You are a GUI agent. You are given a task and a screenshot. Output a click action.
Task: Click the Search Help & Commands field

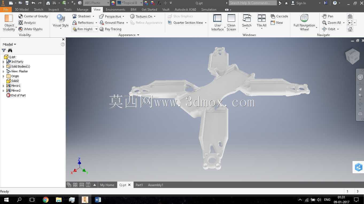pos(253,3)
